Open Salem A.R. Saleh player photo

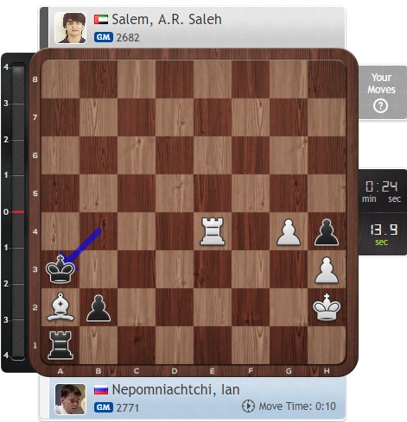pos(70,28)
